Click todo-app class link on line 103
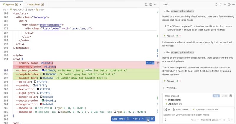 (40, 17)
